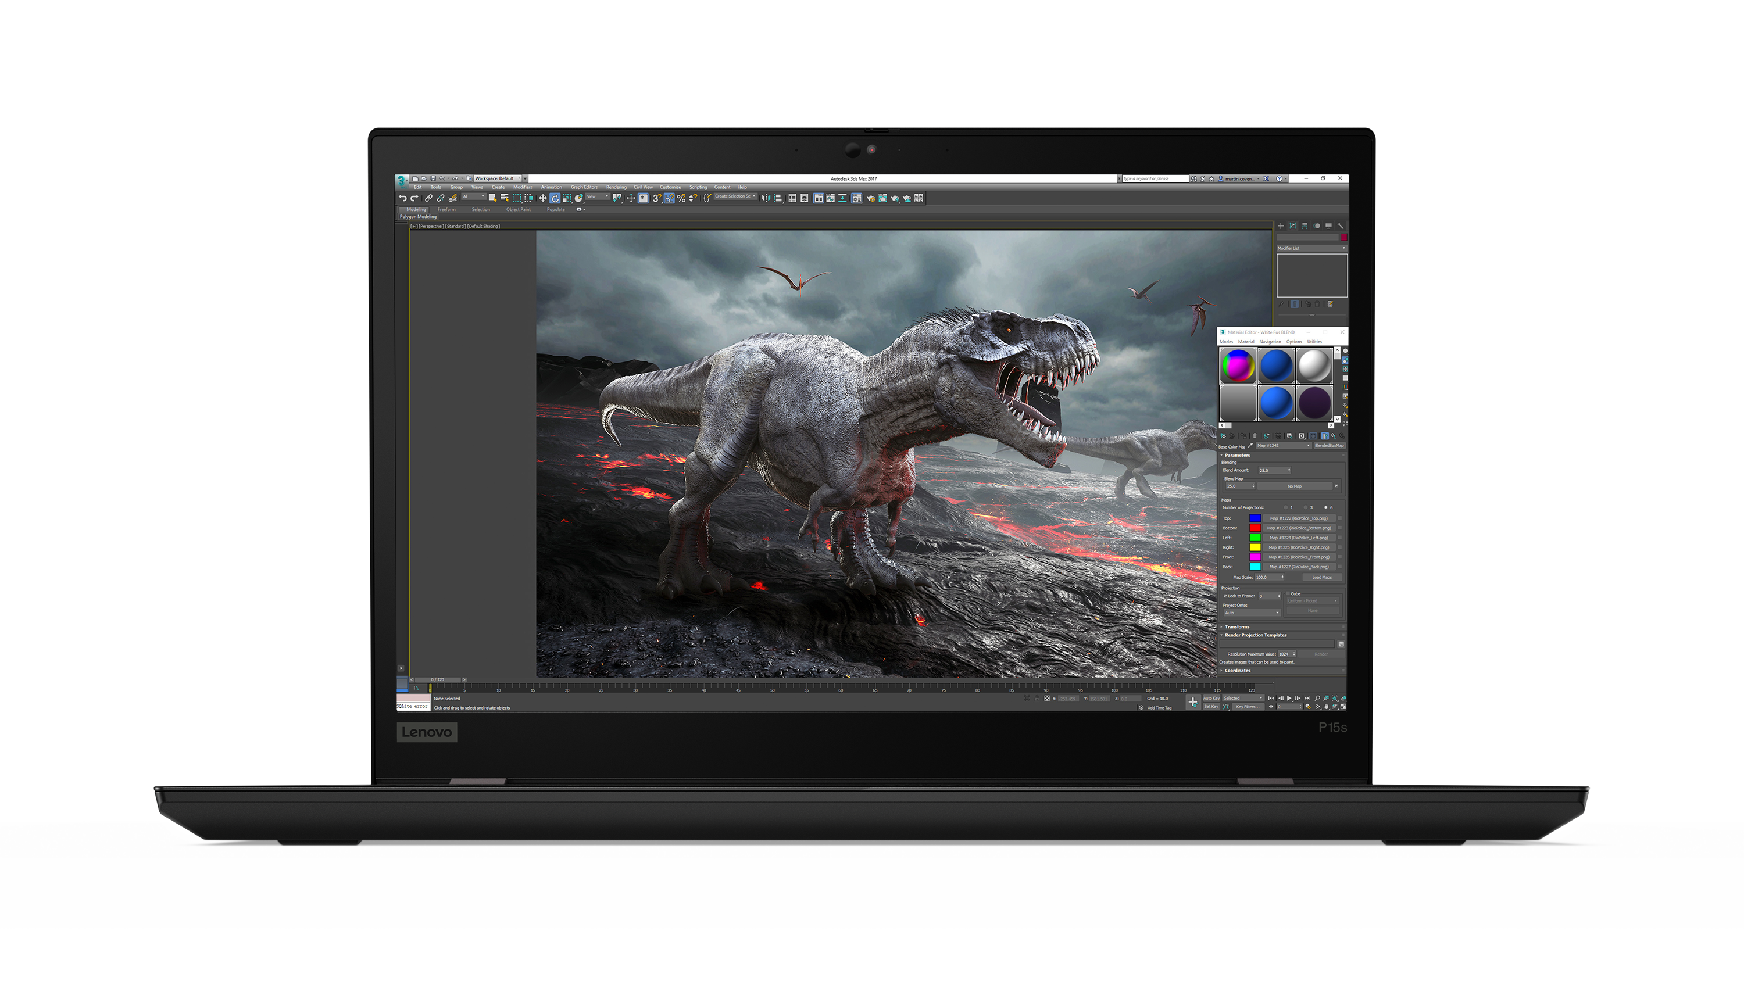Image resolution: width=1744 pixels, height=981 pixels.
Task: Open the Select by Name list
Action: click(x=505, y=198)
